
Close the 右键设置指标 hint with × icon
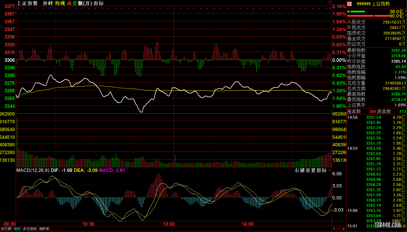[x=329, y=170]
